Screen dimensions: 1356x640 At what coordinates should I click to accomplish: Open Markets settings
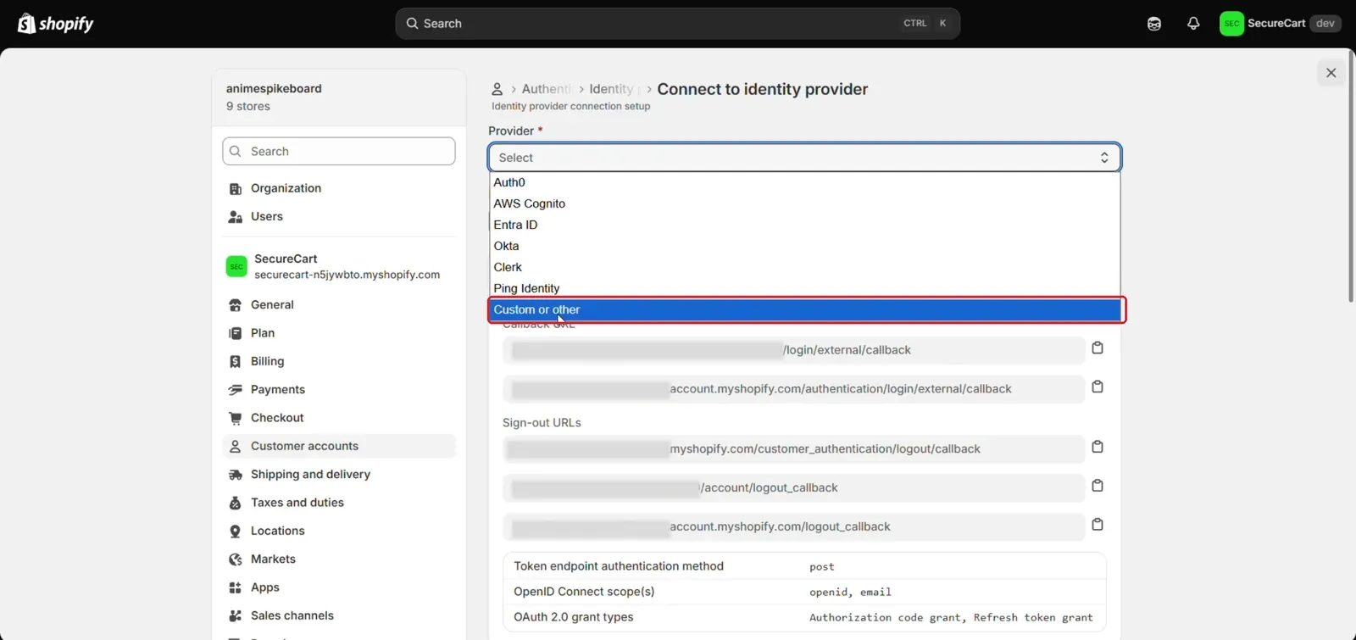pos(339,559)
